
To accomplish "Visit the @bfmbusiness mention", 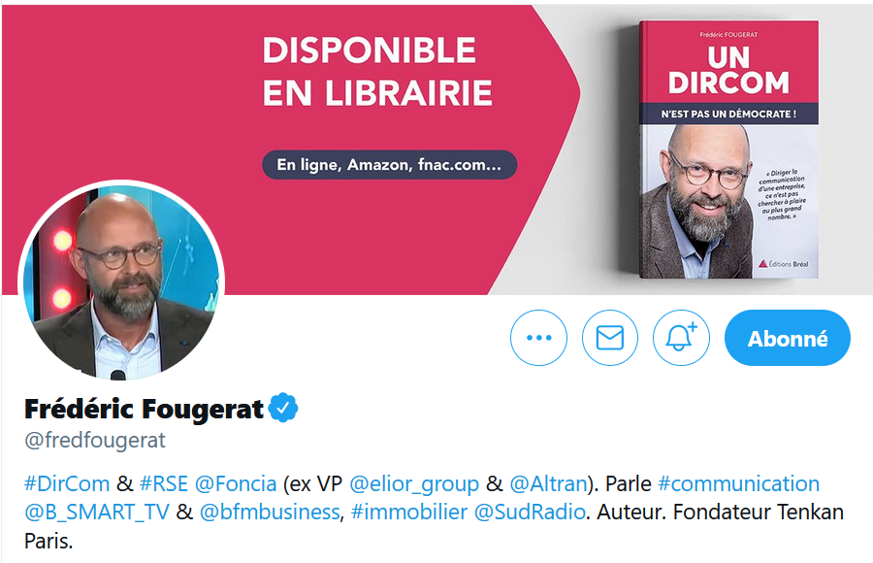I will click(270, 512).
